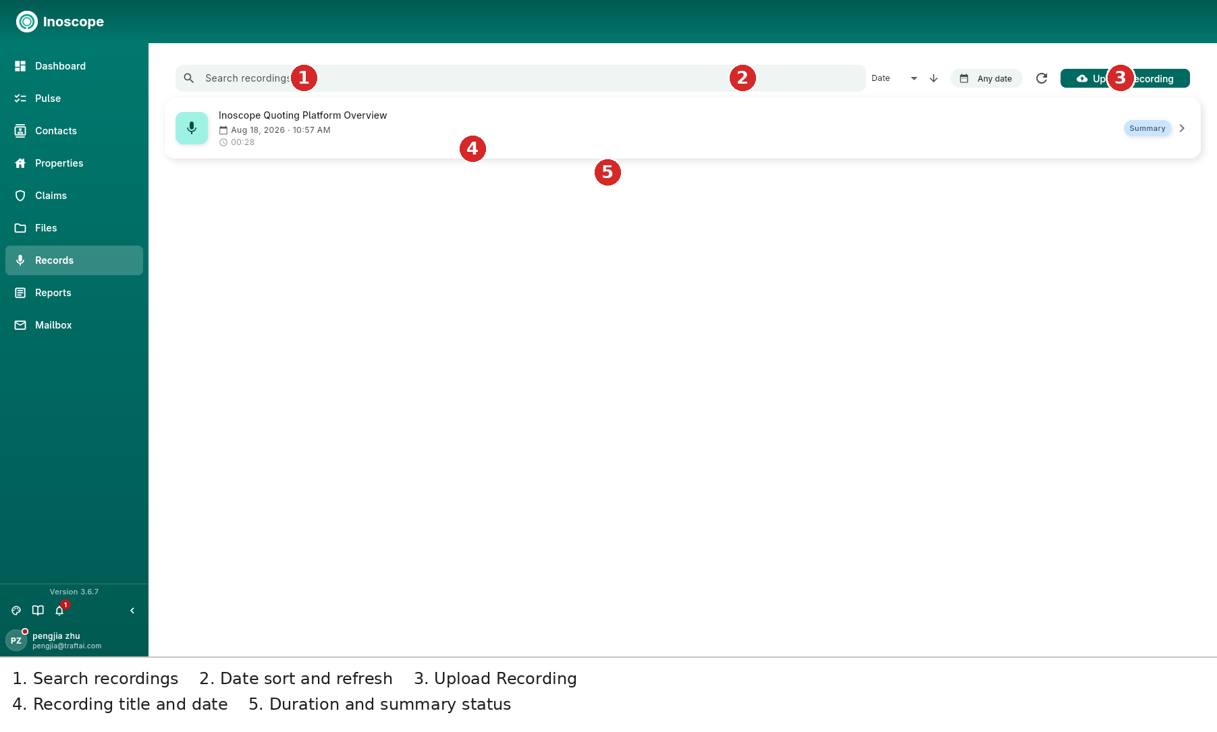The width and height of the screenshot is (1217, 732).
Task: Click the Pulse checklist icon
Action: pyautogui.click(x=20, y=98)
